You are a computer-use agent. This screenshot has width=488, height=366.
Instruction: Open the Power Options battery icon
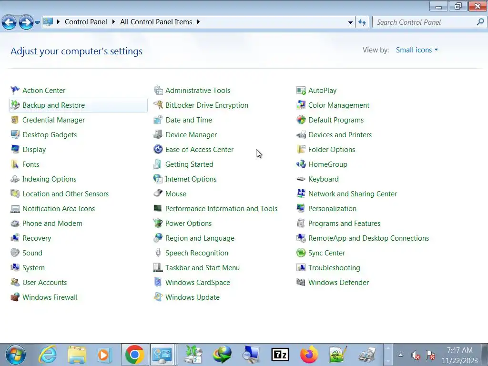click(158, 223)
